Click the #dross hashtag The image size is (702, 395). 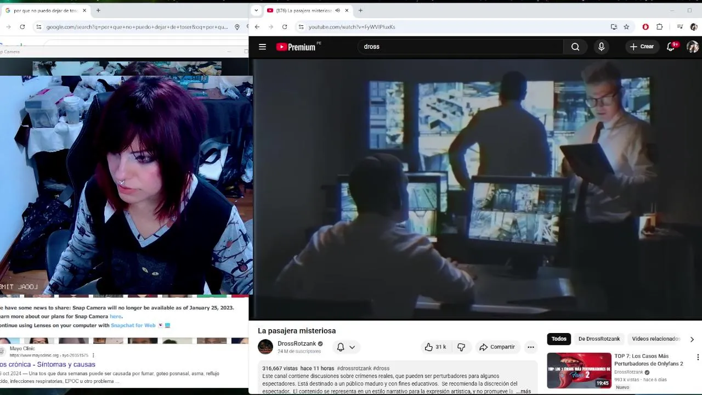[381, 368]
